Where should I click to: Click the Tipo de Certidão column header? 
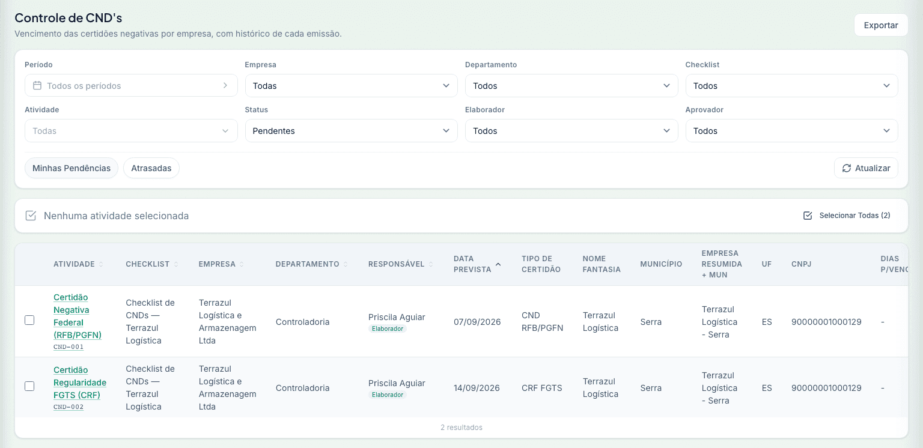pyautogui.click(x=541, y=264)
